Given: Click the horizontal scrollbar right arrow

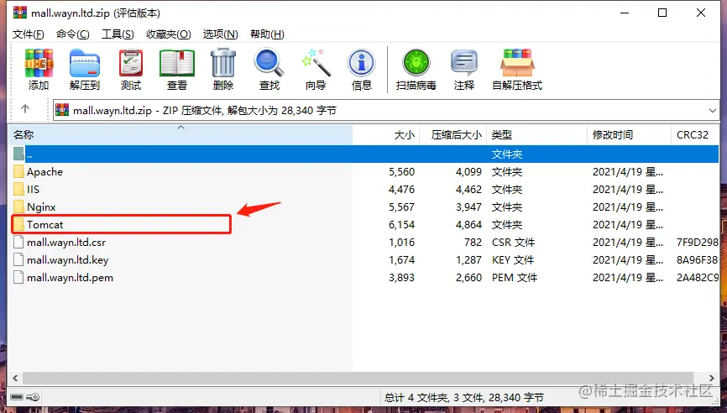Looking at the screenshot, I should pos(712,378).
